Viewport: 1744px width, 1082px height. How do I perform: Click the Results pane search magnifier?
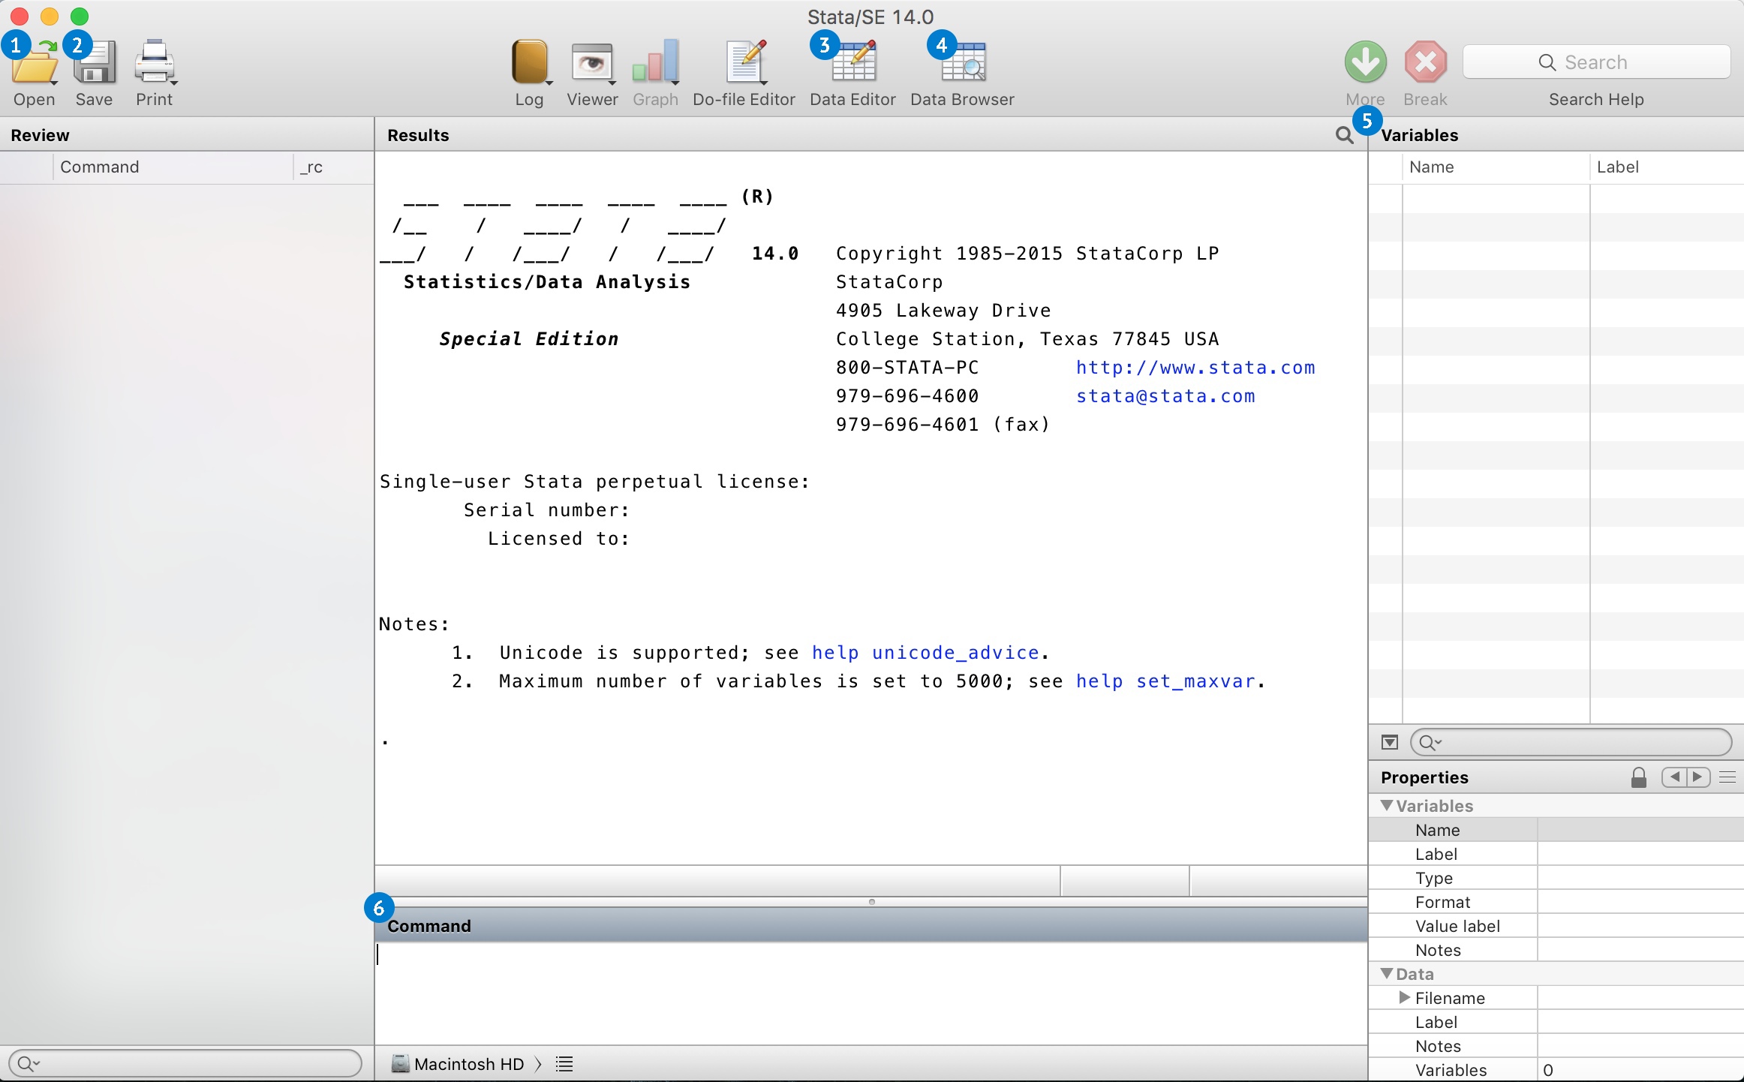tap(1344, 135)
